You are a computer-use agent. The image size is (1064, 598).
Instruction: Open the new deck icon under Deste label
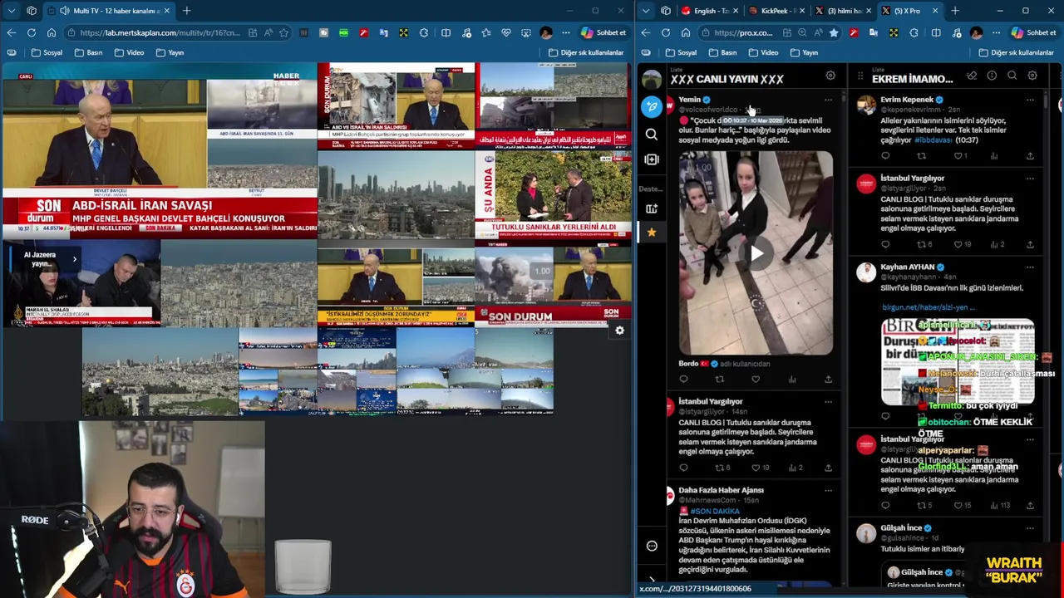(x=652, y=208)
